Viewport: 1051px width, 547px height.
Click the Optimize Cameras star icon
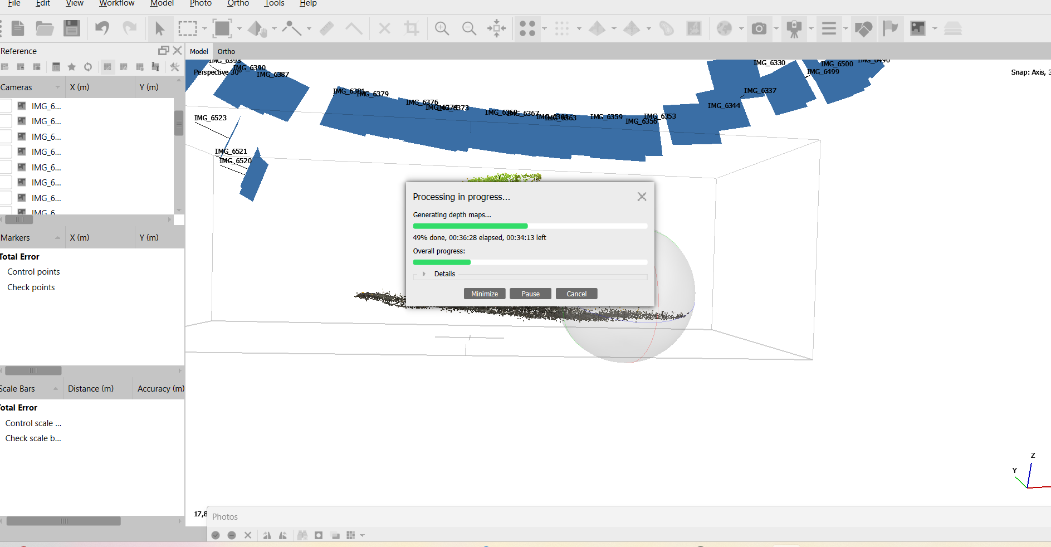72,67
